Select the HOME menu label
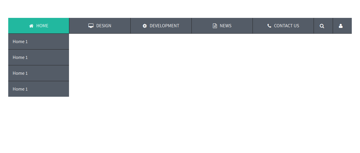360x153 pixels. [42, 26]
